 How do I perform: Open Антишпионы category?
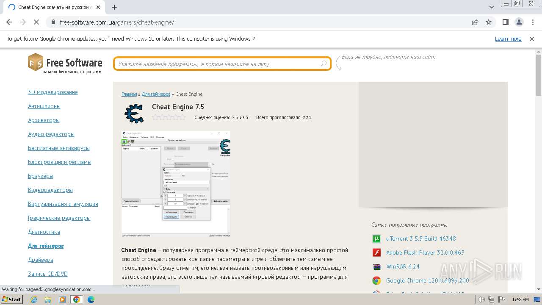(44, 106)
